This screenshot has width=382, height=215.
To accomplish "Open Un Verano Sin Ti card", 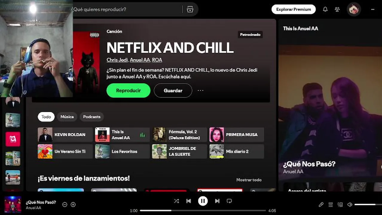I will tap(65, 151).
